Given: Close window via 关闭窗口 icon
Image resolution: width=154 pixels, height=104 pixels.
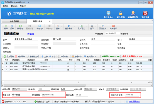Looking at the screenshot, I should coord(113,26).
